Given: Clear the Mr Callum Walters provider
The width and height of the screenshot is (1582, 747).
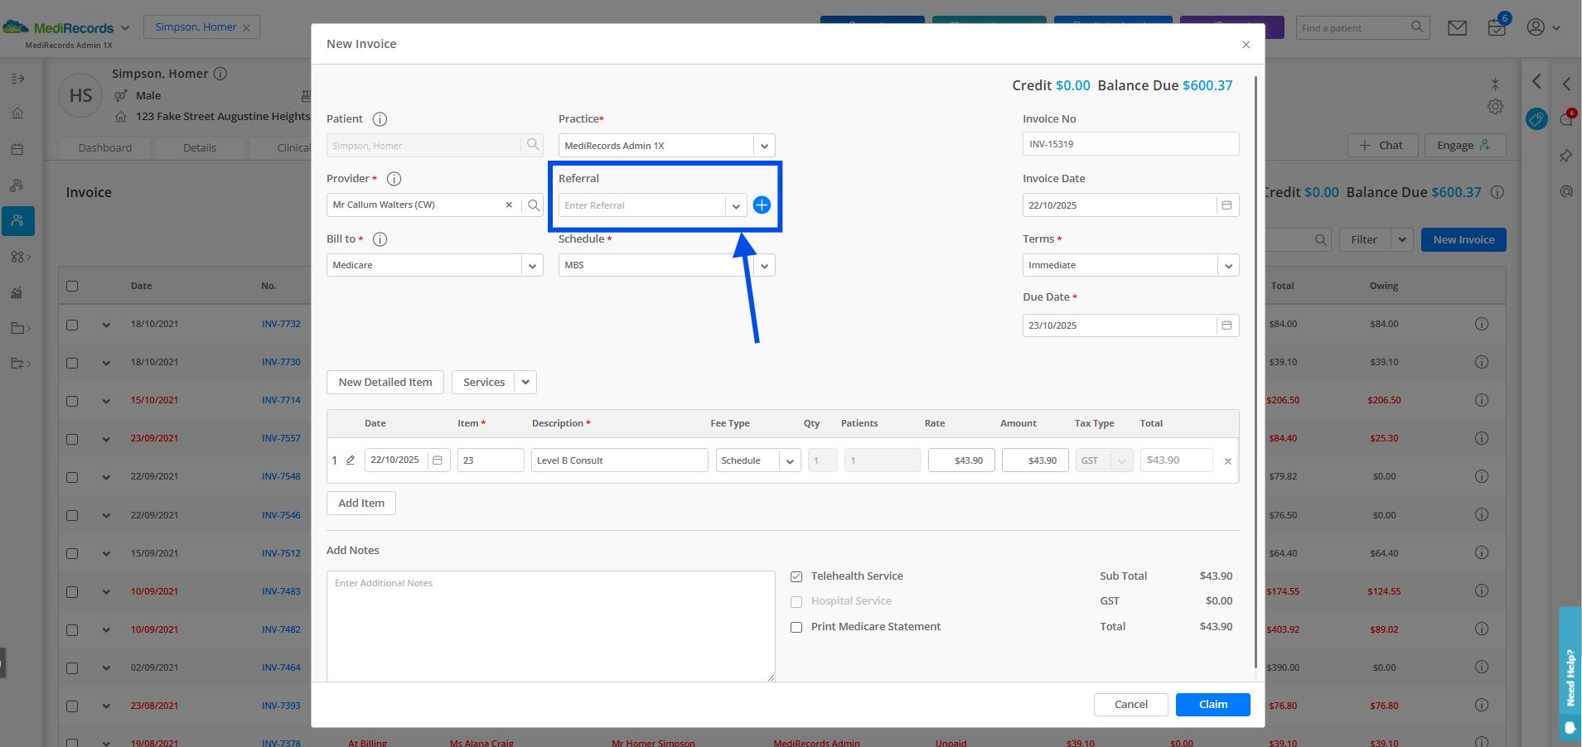Looking at the screenshot, I should [509, 205].
